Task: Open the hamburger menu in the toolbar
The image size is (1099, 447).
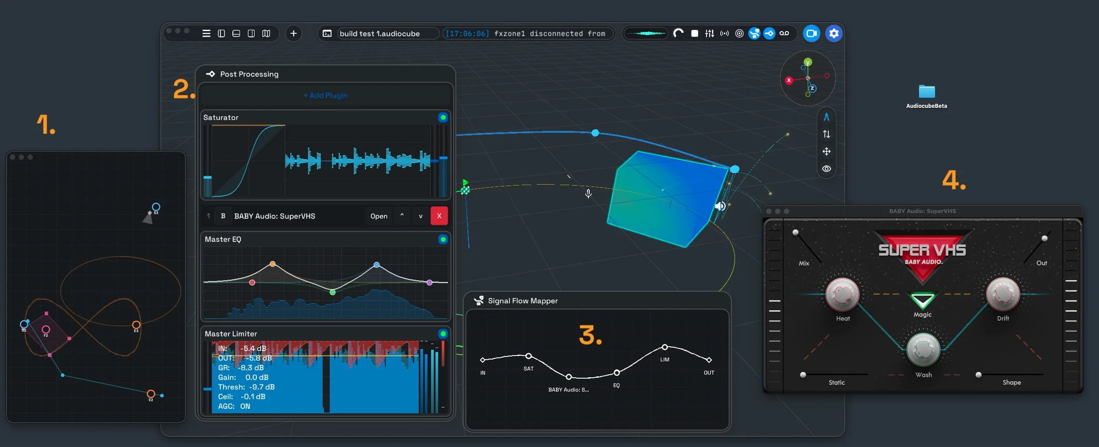Action: click(206, 34)
